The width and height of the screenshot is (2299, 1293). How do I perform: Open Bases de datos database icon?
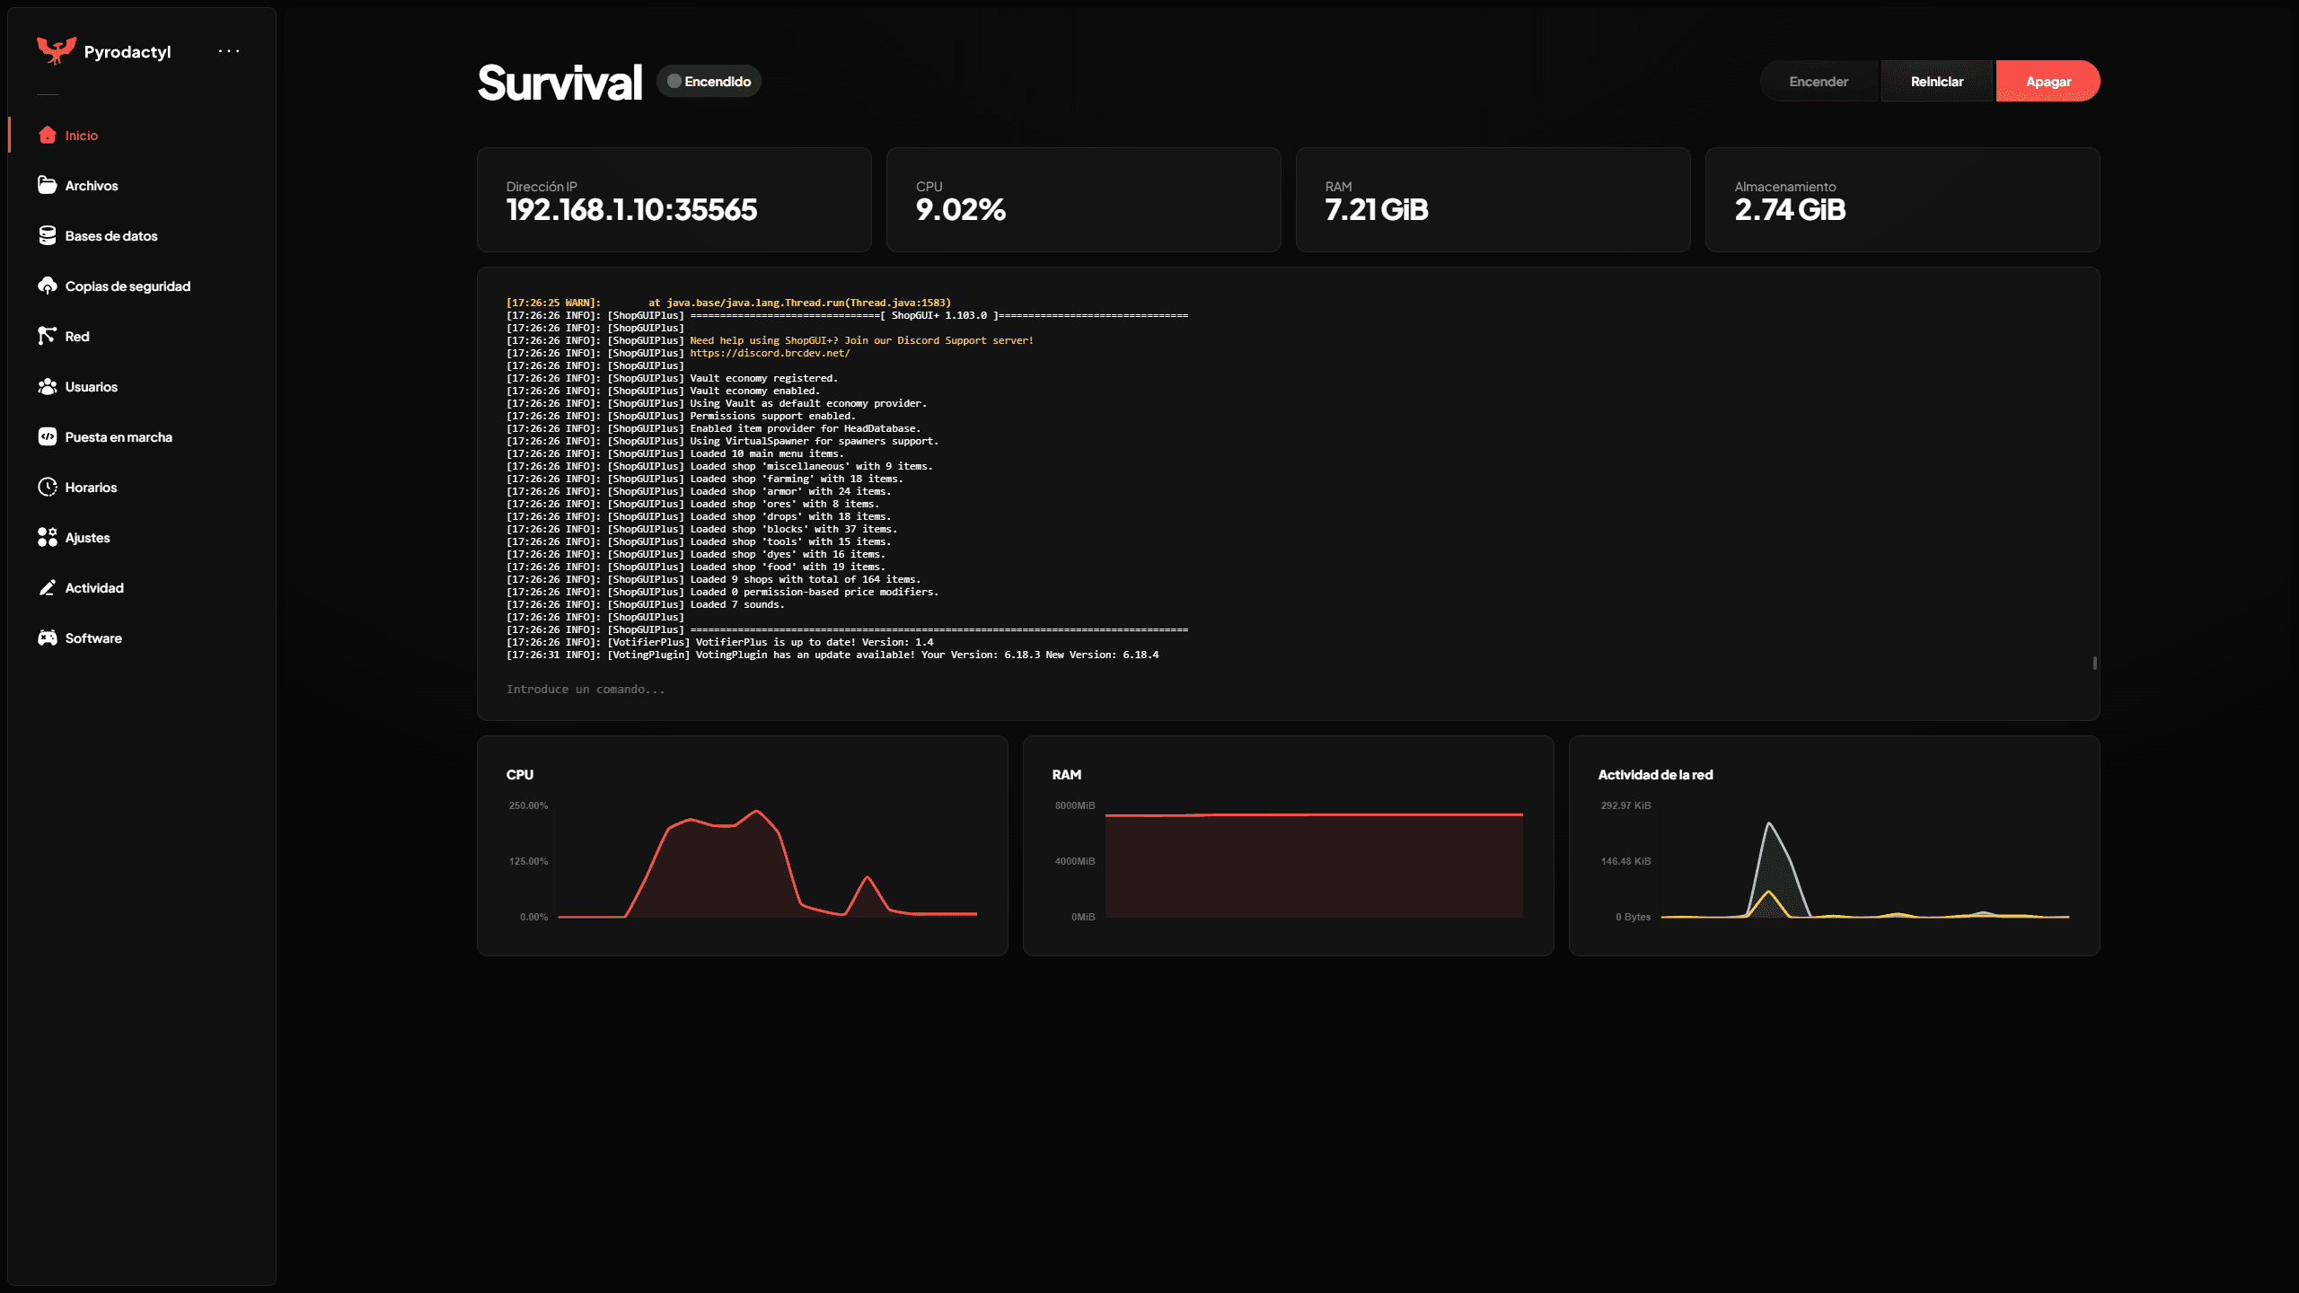47,235
